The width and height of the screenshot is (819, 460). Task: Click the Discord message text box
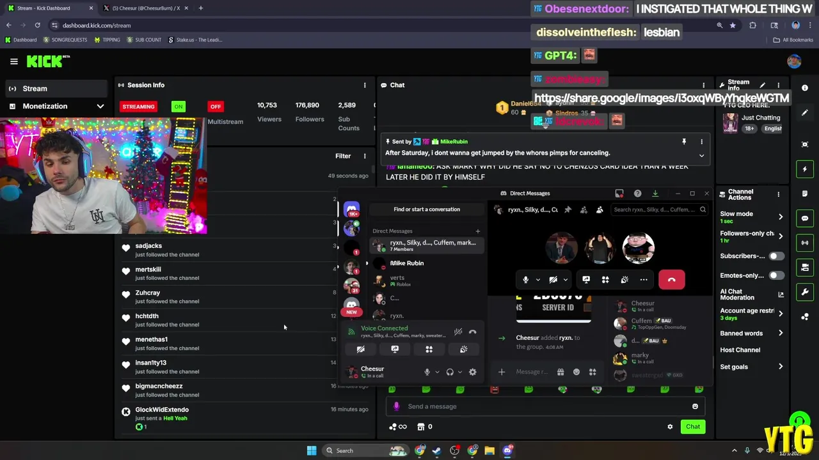[532, 372]
